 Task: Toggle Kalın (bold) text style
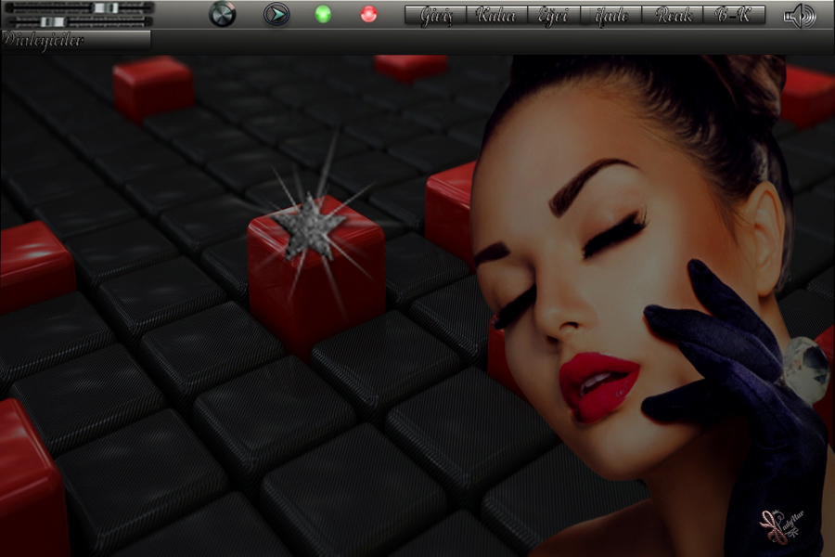496,16
